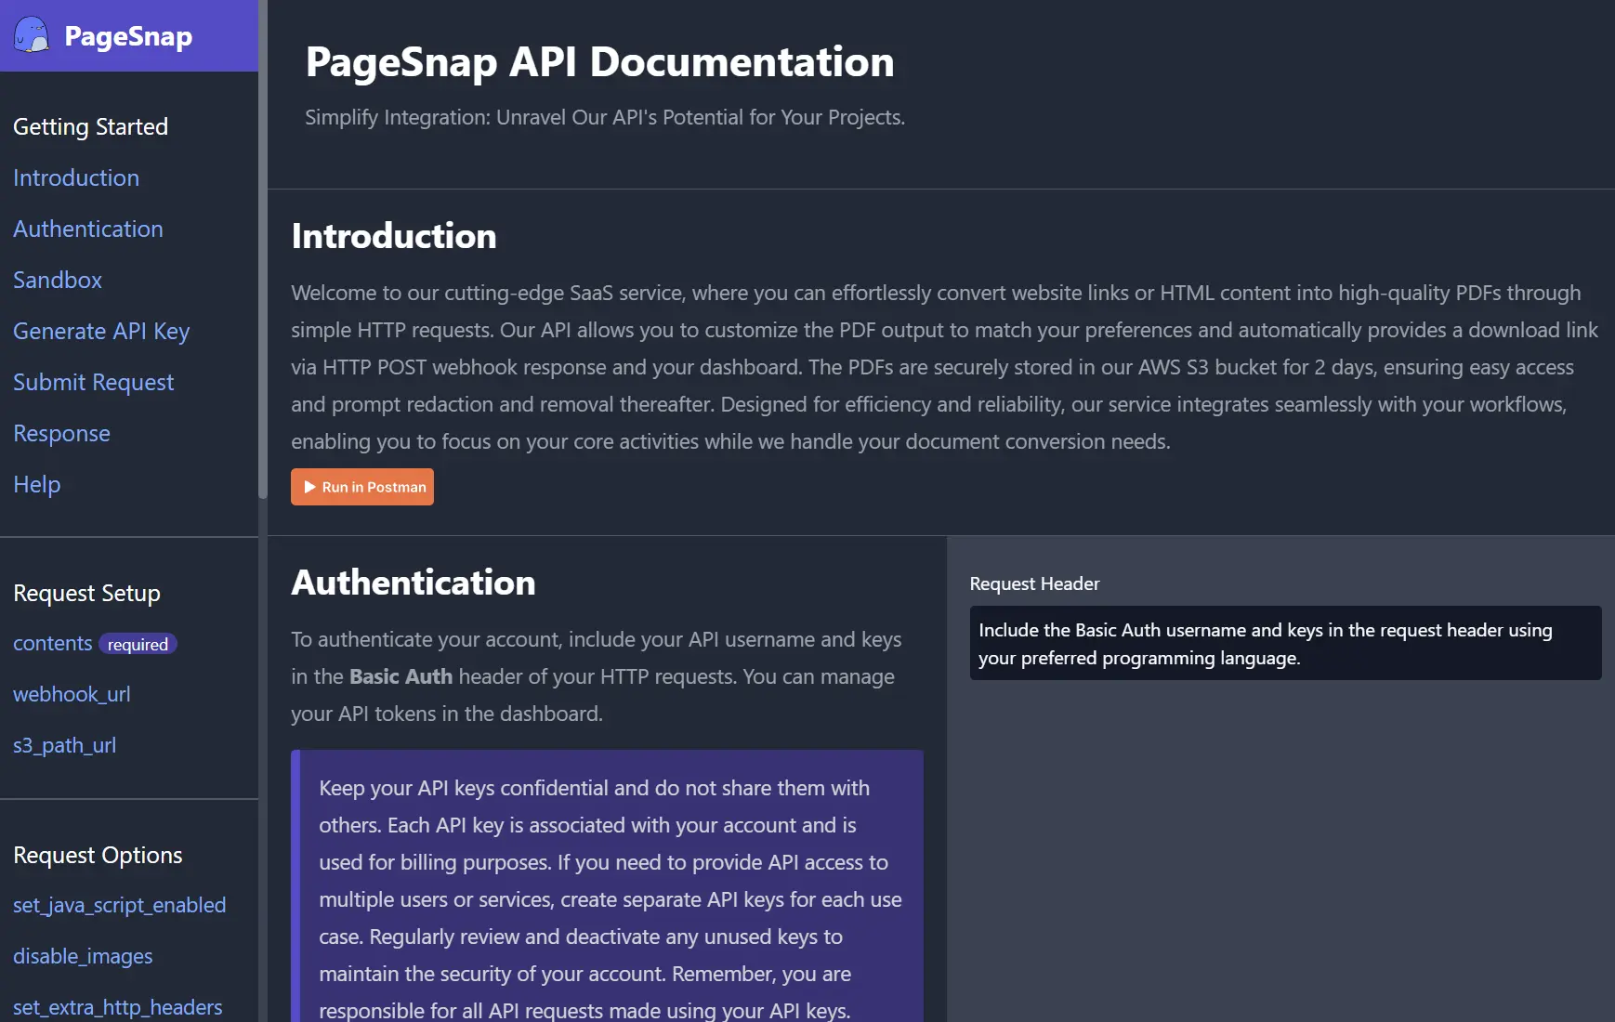Click the bold Basic Auth text
This screenshot has height=1022, width=1615.
tap(400, 676)
